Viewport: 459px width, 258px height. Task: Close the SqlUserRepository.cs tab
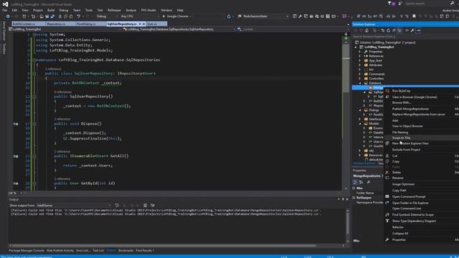[x=143, y=24]
